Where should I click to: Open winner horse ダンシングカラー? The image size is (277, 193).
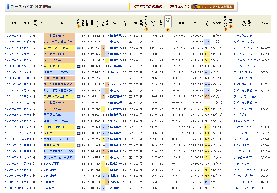244,176
